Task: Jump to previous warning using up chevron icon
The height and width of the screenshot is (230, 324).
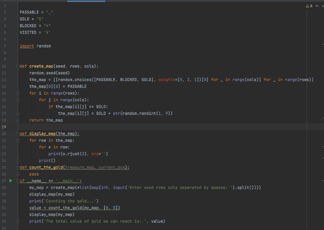Action: click(x=316, y=6)
